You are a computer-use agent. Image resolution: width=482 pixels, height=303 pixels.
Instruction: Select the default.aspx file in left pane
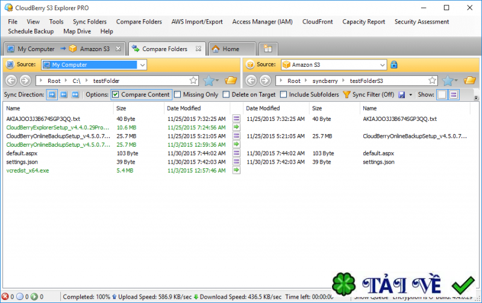(22, 153)
